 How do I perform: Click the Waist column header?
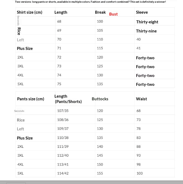(x=141, y=99)
